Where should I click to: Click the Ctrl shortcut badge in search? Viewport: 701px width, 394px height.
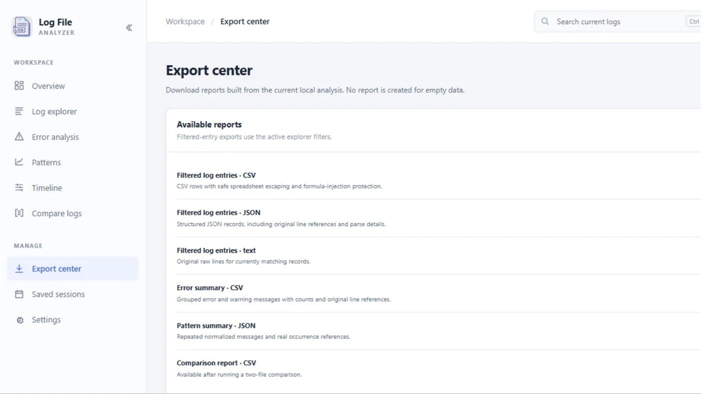693,22
